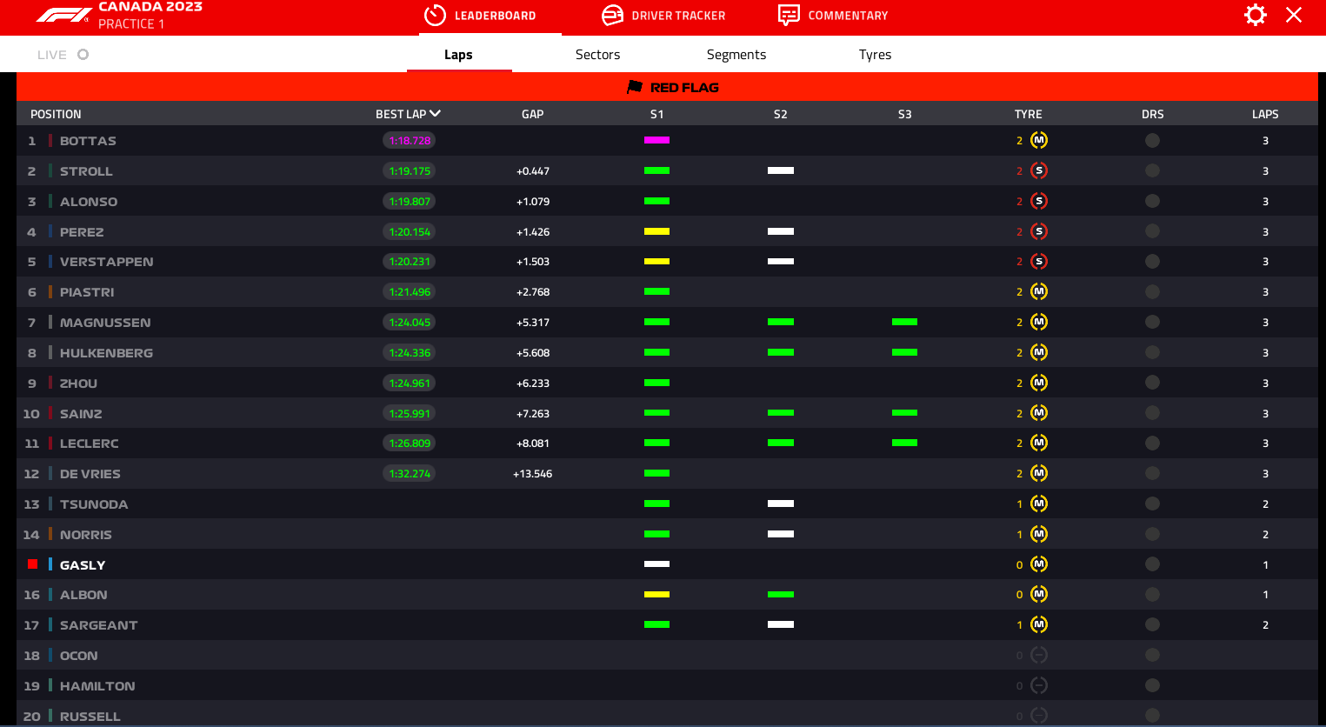
Task: Click Stroll soft tyre icon
Action: [1039, 170]
